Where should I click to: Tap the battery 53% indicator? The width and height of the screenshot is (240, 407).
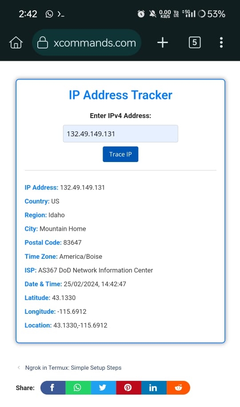coord(212,14)
